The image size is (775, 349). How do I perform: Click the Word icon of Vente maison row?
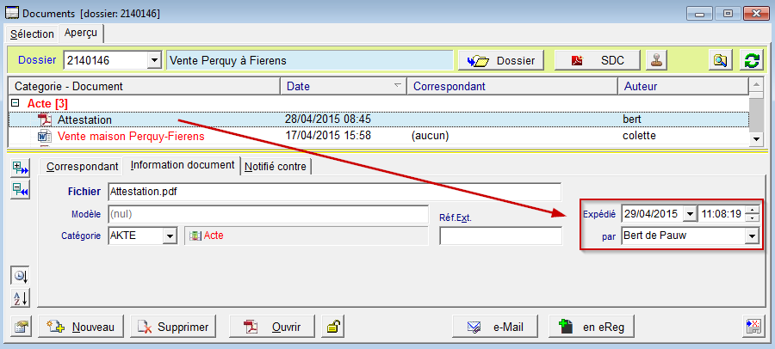tap(45, 136)
